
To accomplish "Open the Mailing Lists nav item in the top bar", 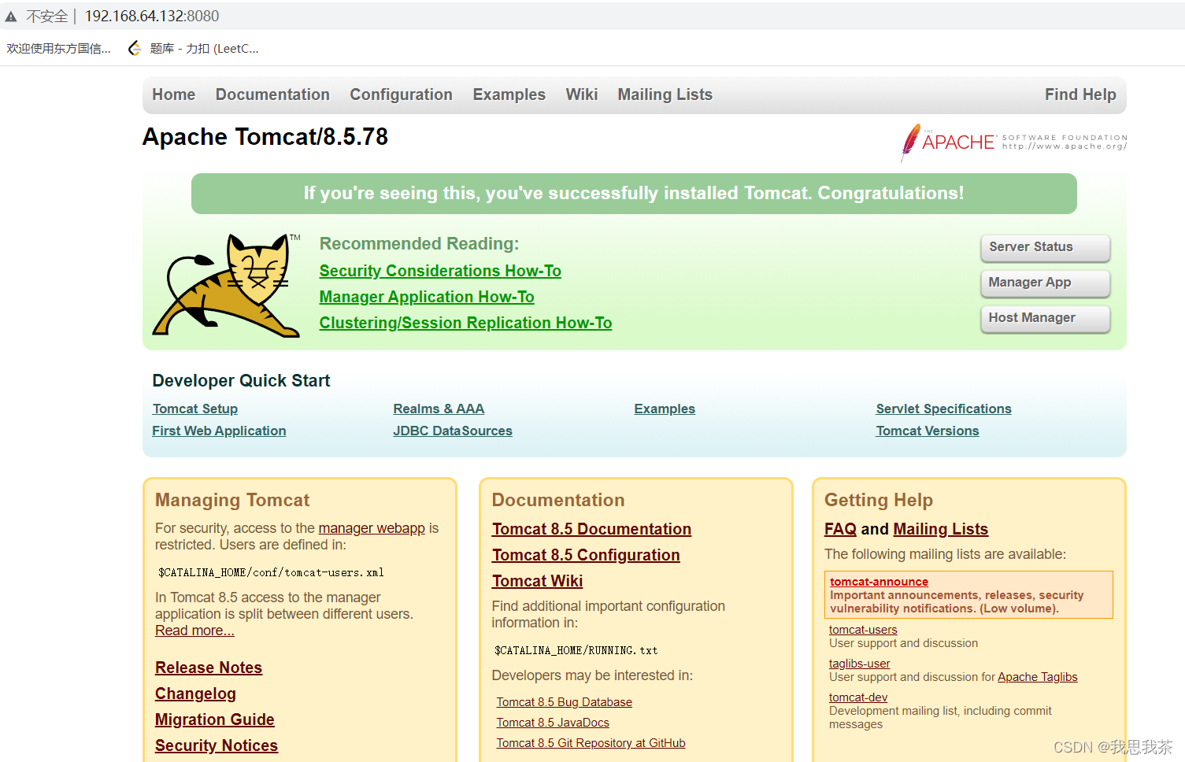I will (x=665, y=94).
